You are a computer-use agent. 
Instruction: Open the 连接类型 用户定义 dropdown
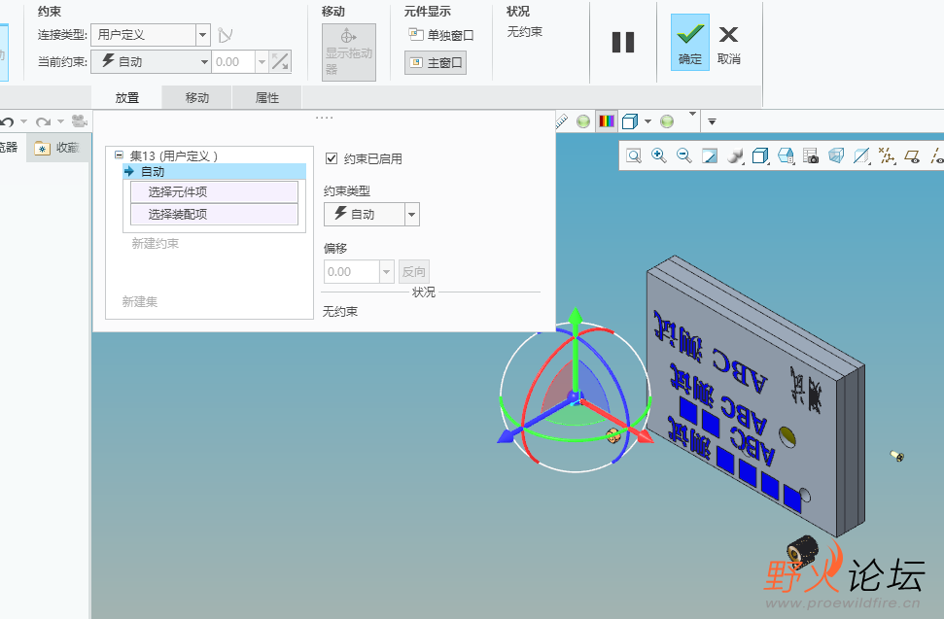pos(202,35)
